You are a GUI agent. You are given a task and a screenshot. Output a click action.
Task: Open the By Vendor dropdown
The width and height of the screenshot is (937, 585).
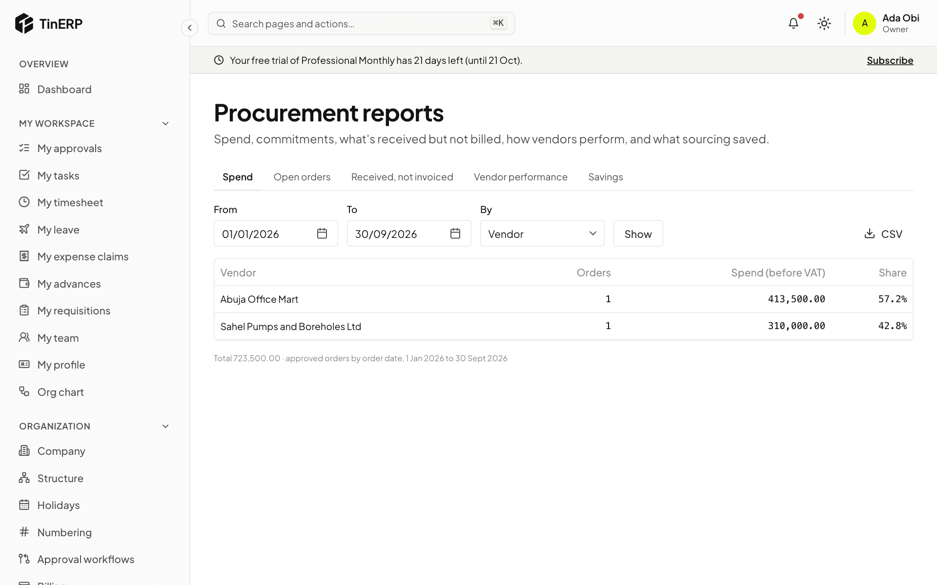click(542, 234)
